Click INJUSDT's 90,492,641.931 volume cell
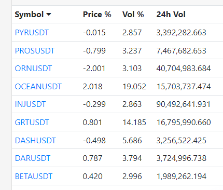 [184, 104]
